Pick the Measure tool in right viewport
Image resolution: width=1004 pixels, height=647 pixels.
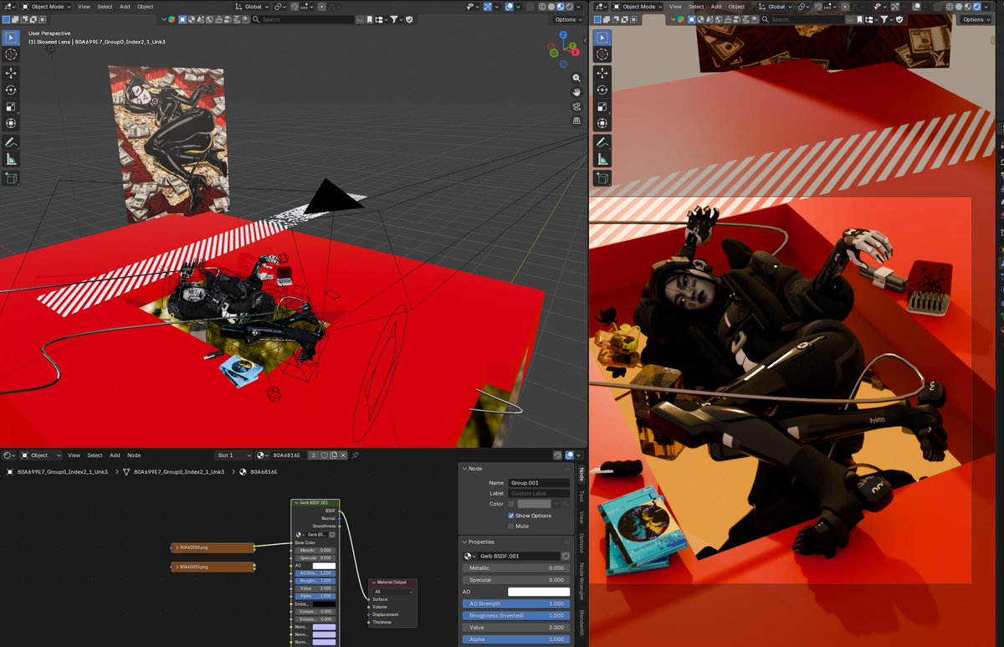point(602,159)
